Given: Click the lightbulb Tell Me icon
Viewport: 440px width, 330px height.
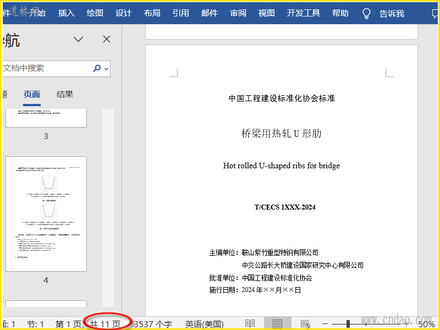Looking at the screenshot, I should (x=366, y=13).
